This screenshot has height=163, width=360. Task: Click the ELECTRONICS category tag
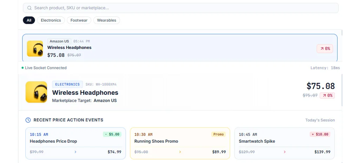pyautogui.click(x=67, y=84)
